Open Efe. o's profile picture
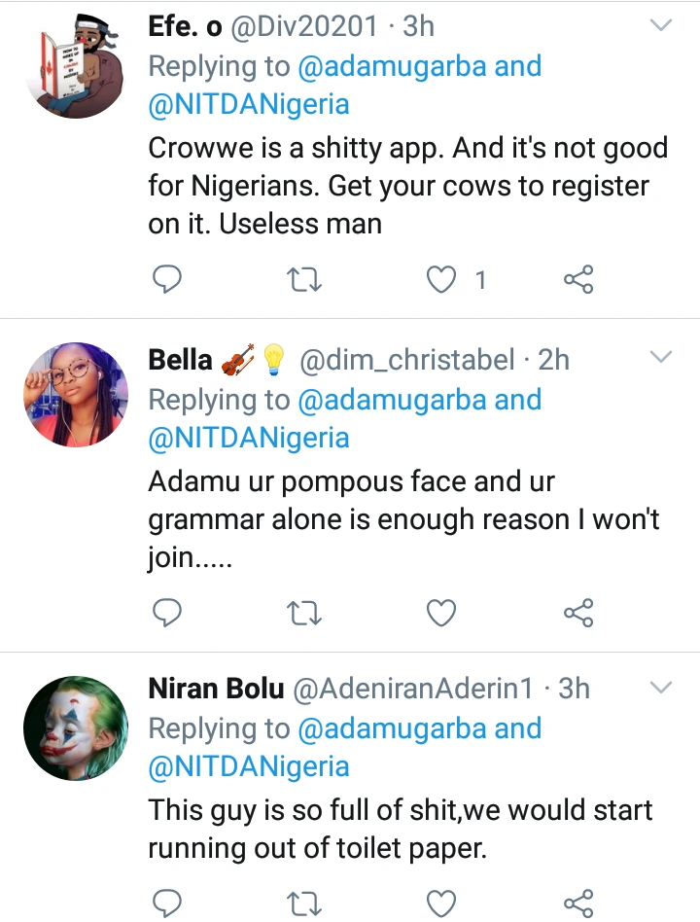 coord(76,70)
